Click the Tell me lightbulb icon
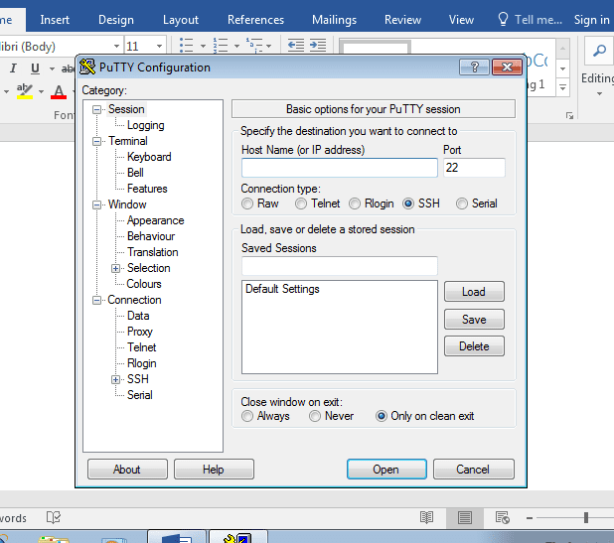The height and width of the screenshot is (543, 614). pyautogui.click(x=503, y=19)
